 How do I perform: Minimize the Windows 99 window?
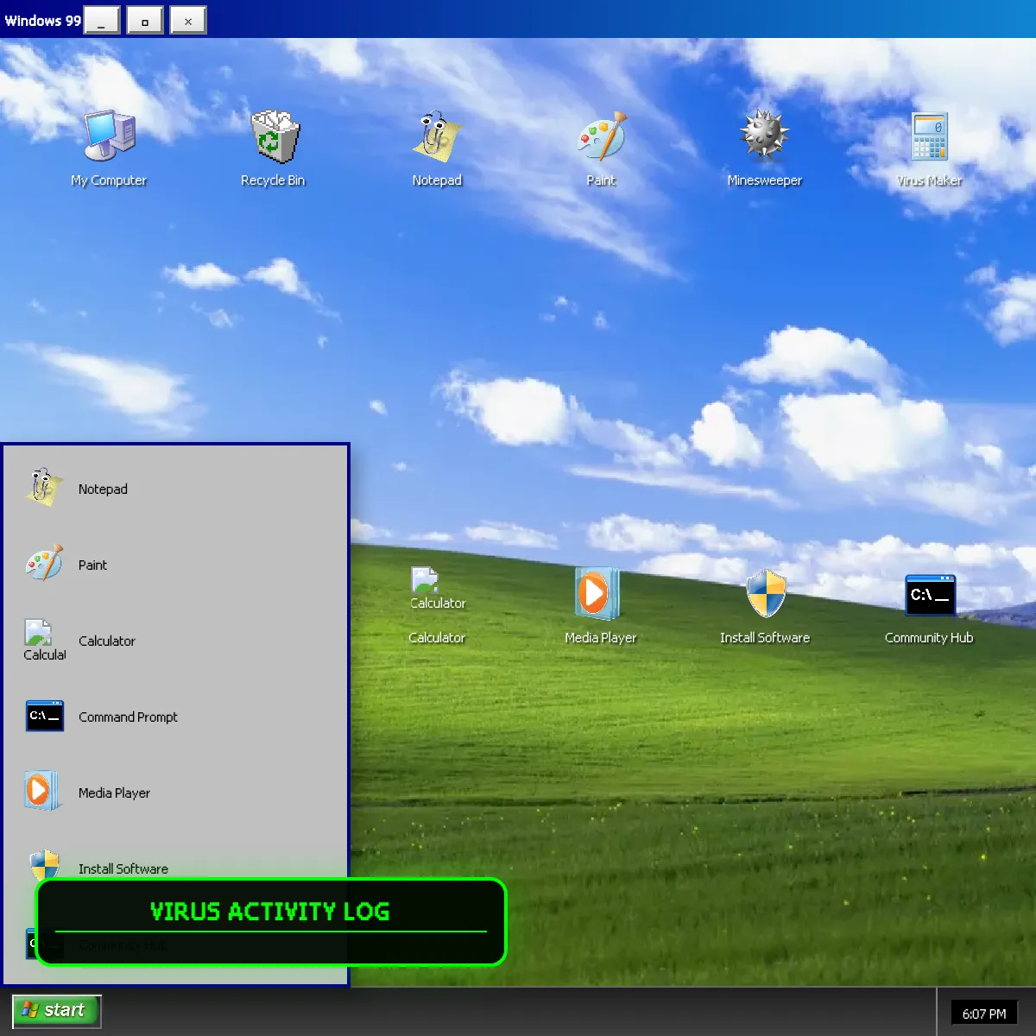click(102, 21)
